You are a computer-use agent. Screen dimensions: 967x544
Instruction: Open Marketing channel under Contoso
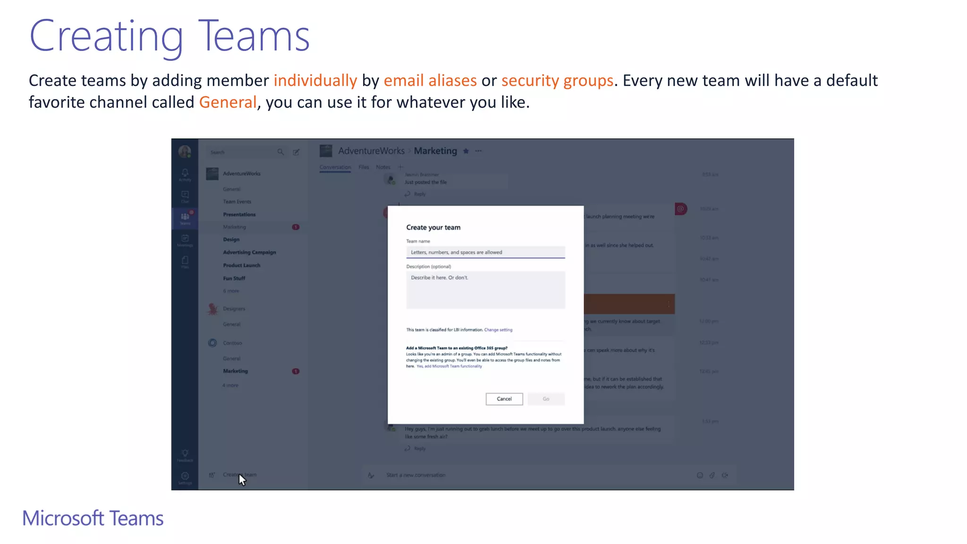pyautogui.click(x=236, y=371)
